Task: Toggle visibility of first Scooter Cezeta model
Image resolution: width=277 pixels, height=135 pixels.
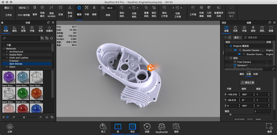Action: (235, 50)
